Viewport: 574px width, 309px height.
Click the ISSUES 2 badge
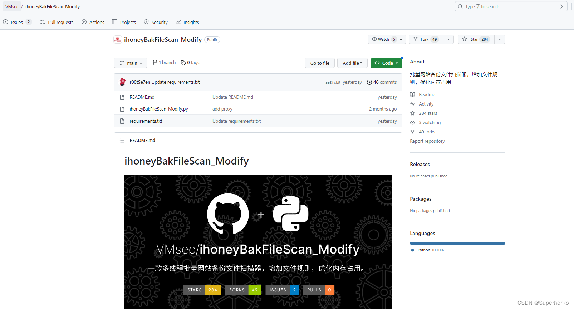(283, 290)
